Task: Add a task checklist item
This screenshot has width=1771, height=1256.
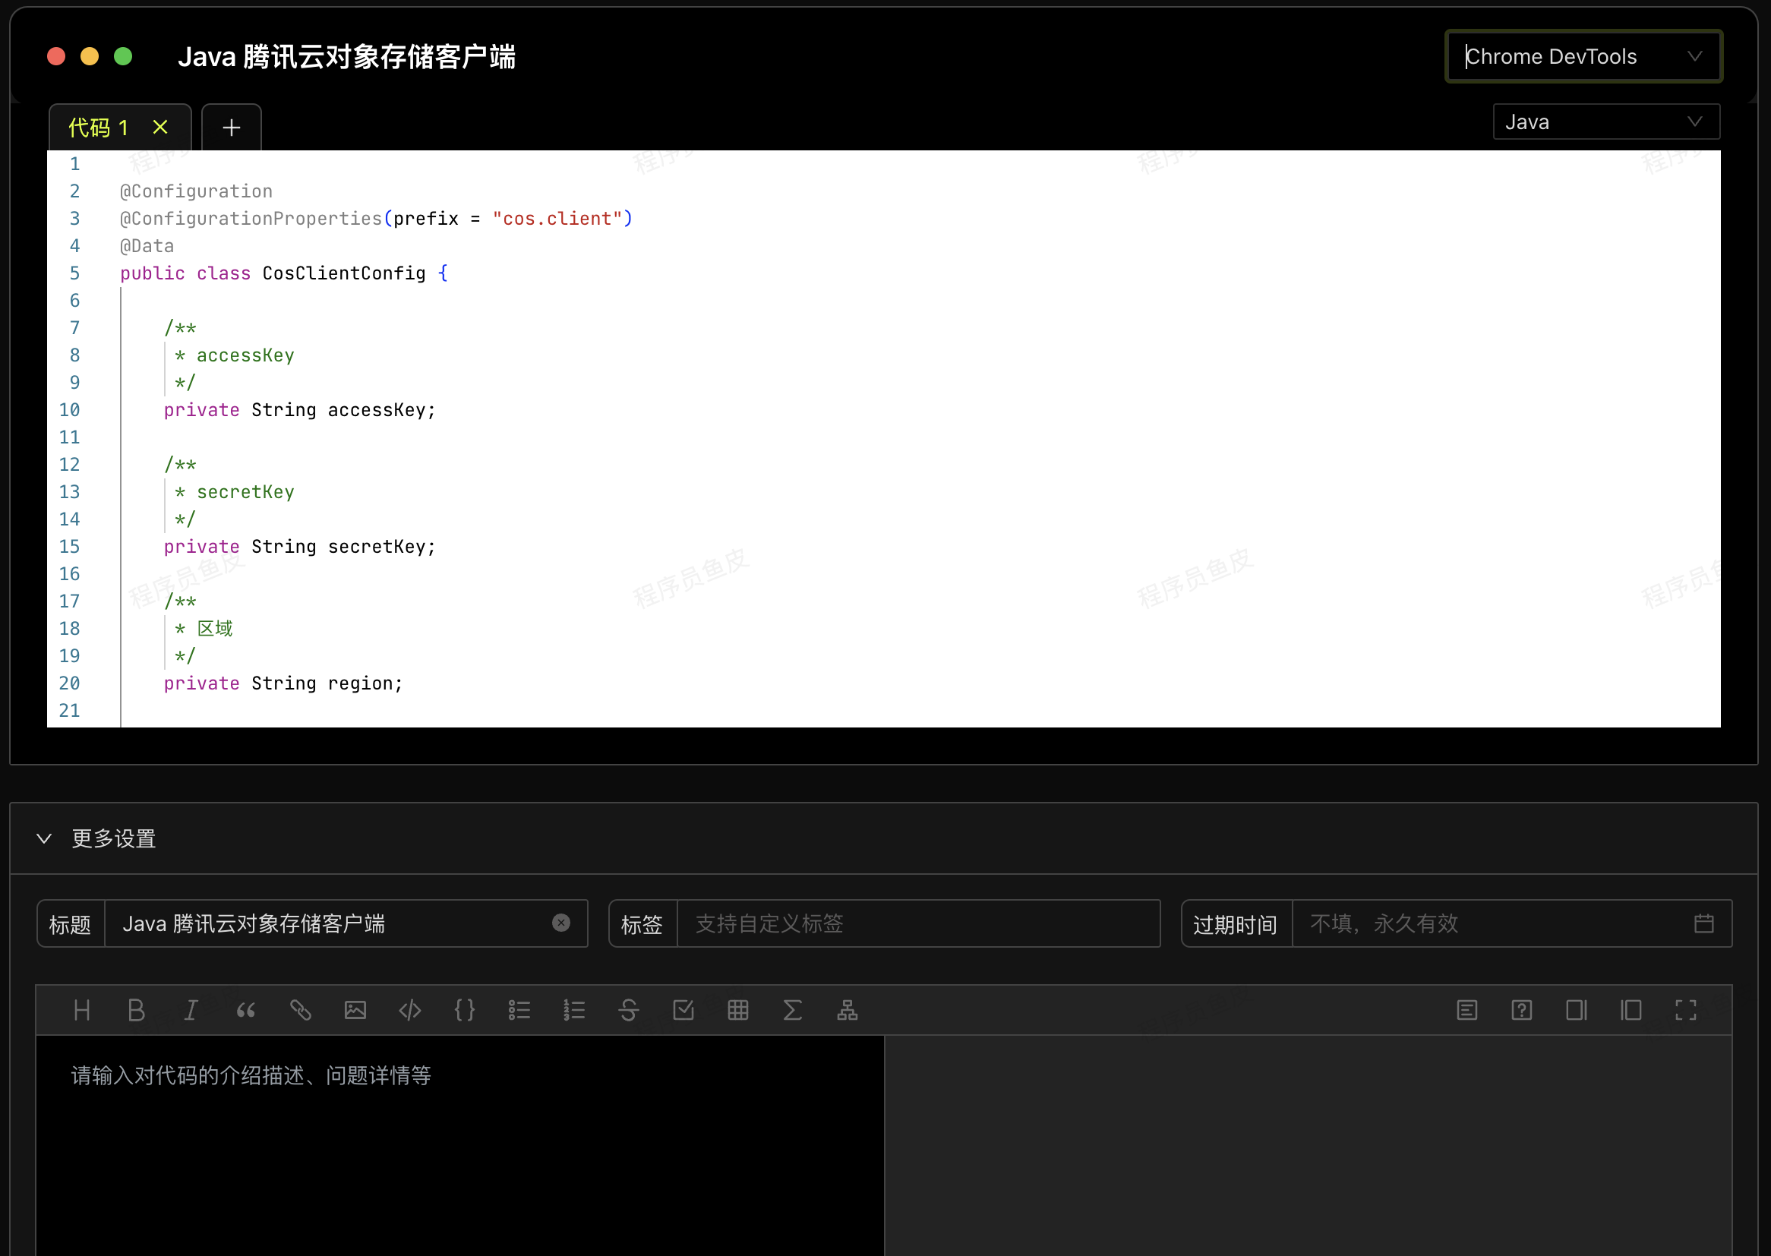Action: [683, 1010]
